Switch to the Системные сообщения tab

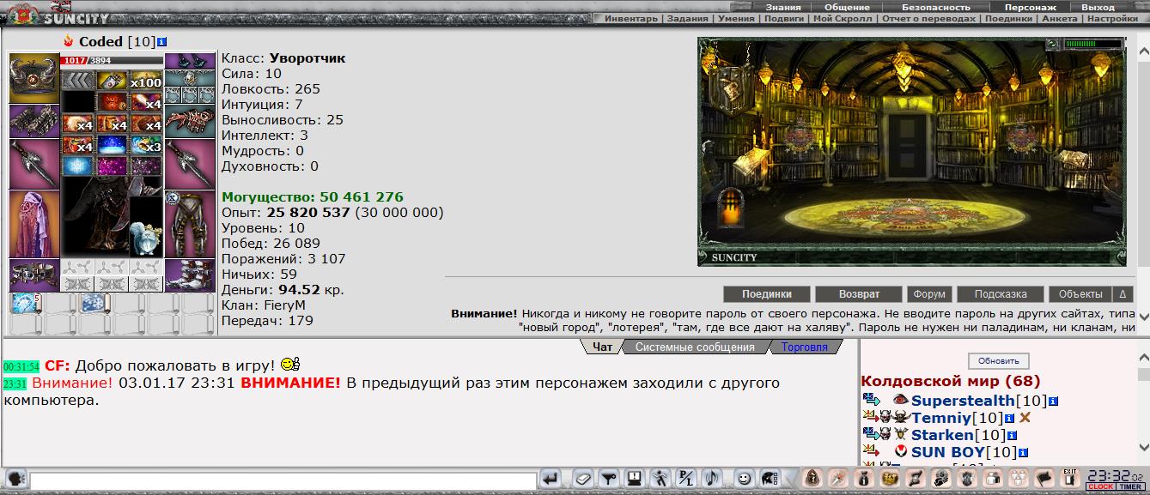pos(695,347)
